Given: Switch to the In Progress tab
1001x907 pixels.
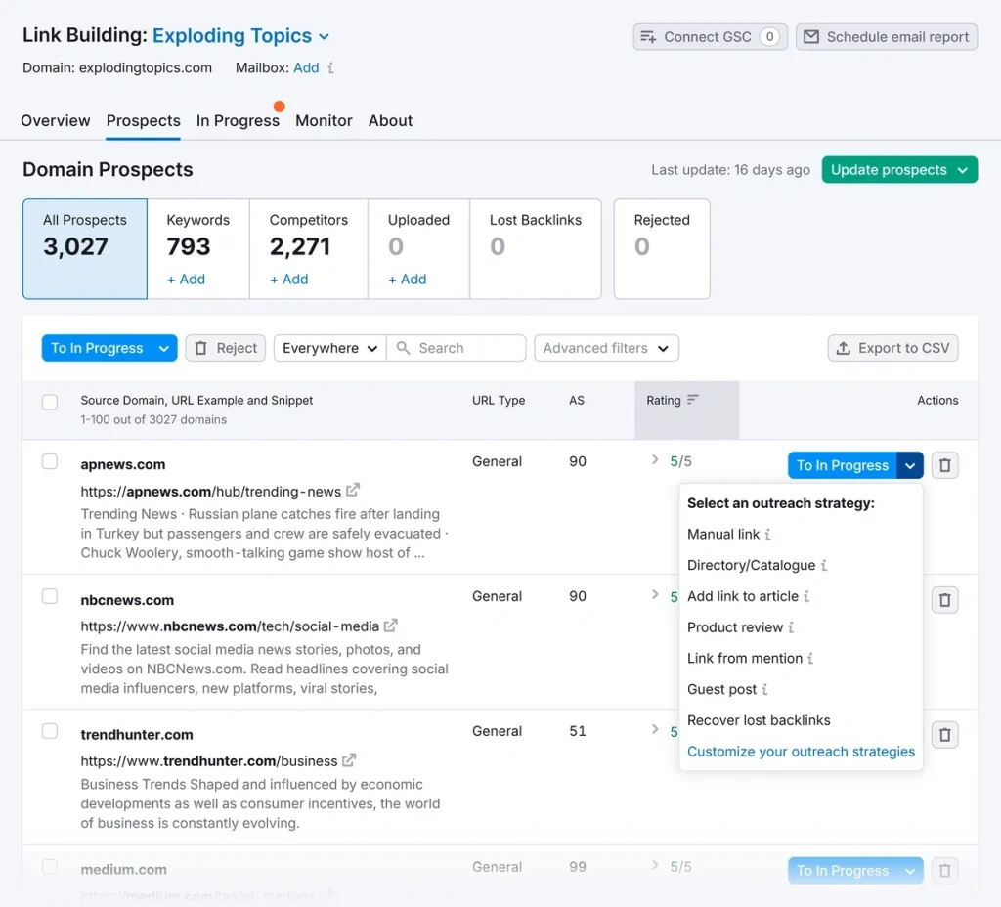Looking at the screenshot, I should 238,120.
